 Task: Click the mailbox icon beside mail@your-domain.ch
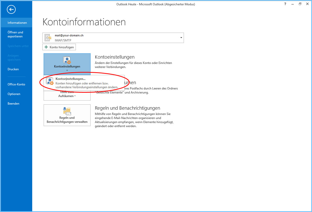(x=48, y=38)
